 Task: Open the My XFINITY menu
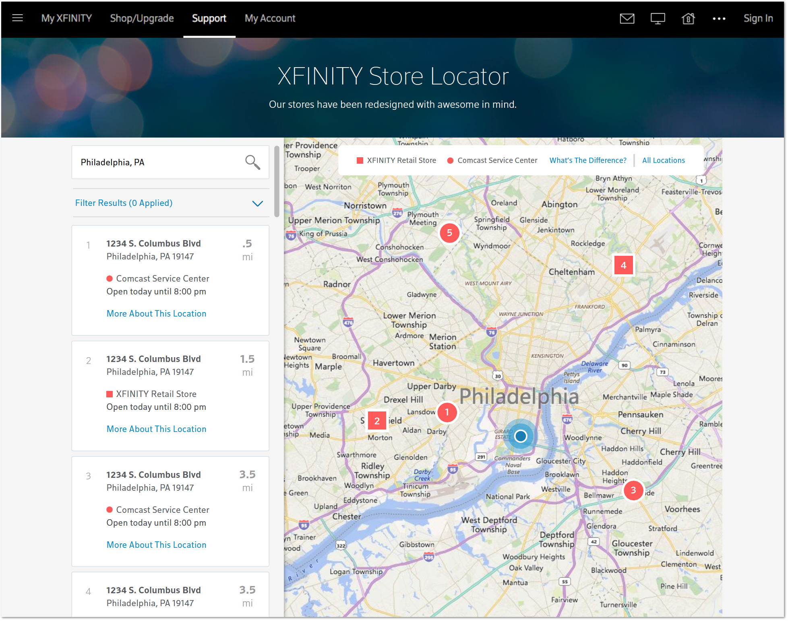66,19
